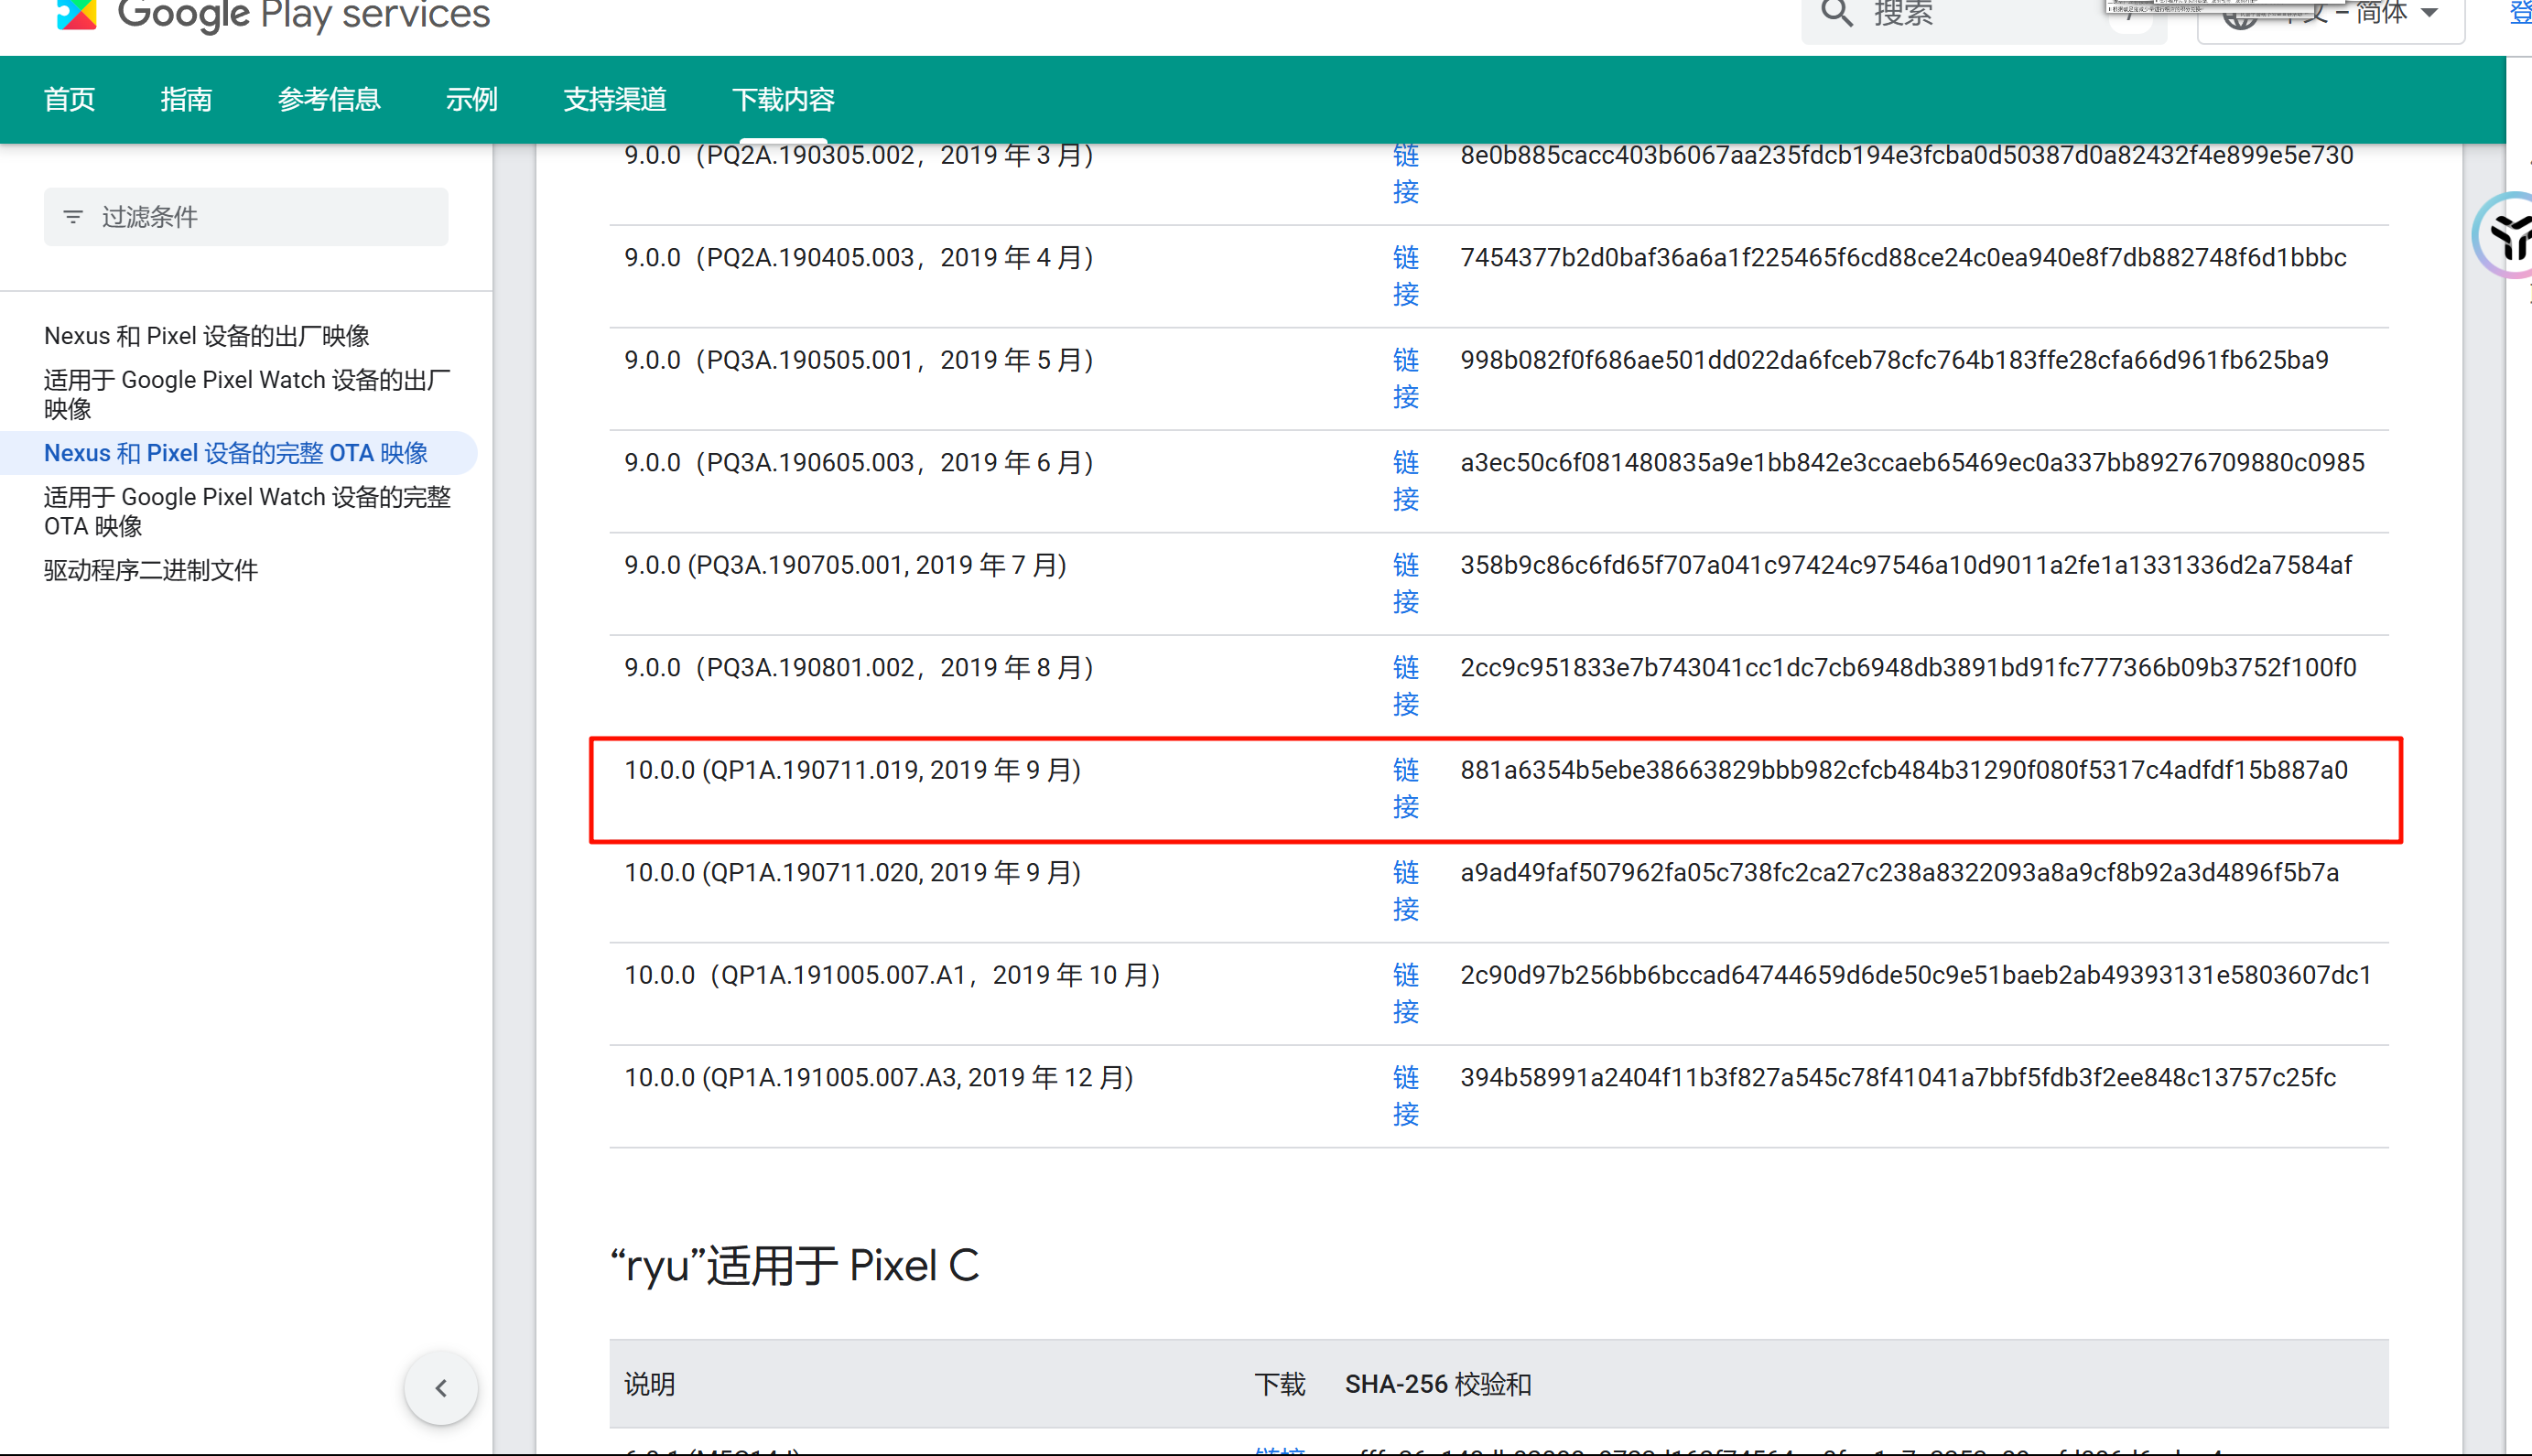Switch to the 指南 tab
This screenshot has width=2532, height=1456.
[x=186, y=100]
